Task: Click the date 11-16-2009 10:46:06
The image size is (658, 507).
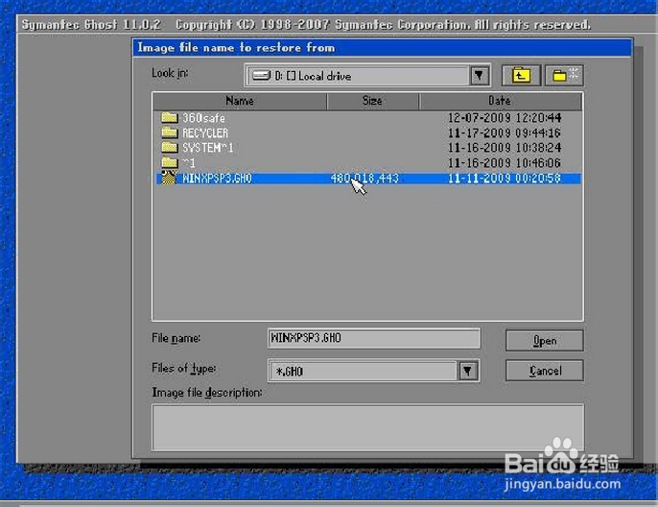Action: pyautogui.click(x=505, y=162)
